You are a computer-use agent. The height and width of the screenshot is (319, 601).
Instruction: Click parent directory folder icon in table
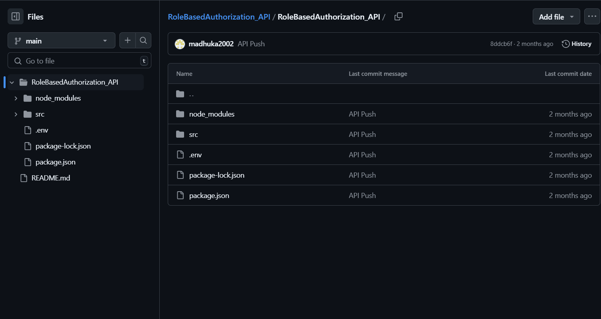[180, 94]
